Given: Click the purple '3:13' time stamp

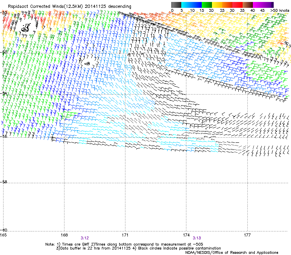Looking at the screenshot, I should tap(197, 238).
